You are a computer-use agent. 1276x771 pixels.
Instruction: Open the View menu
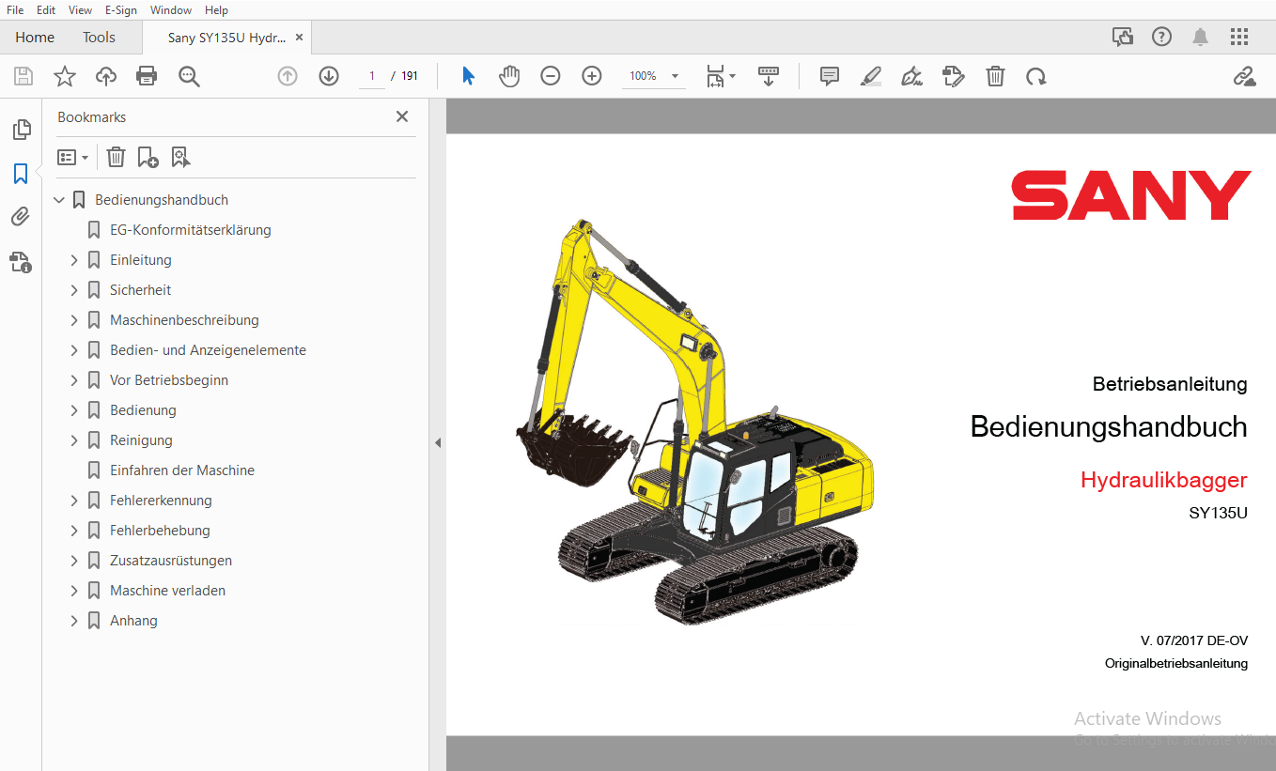pos(81,9)
